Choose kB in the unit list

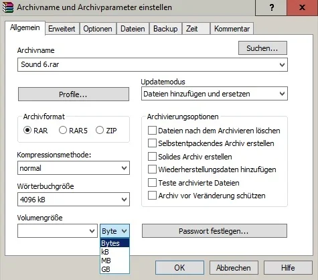point(114,252)
